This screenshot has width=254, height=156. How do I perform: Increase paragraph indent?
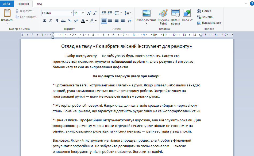click(x=110, y=13)
